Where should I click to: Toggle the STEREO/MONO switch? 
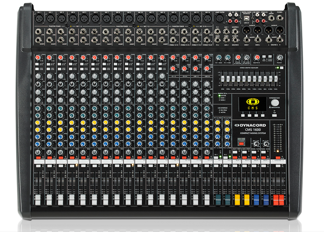coord(270,56)
